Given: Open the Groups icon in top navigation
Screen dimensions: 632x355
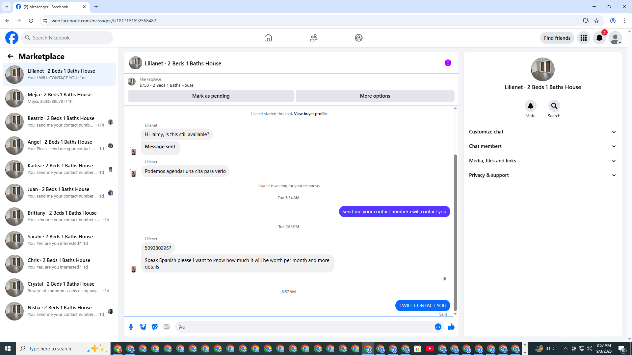Looking at the screenshot, I should tap(359, 38).
